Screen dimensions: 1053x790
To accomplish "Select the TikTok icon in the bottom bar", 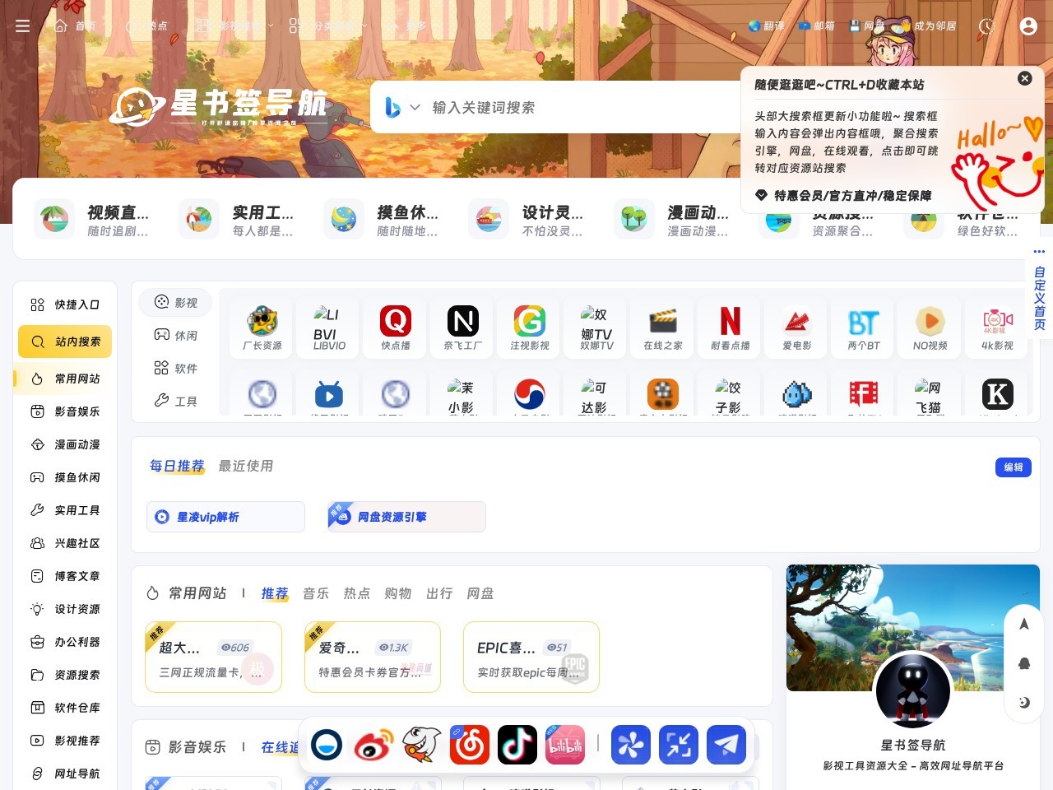I will click(517, 745).
